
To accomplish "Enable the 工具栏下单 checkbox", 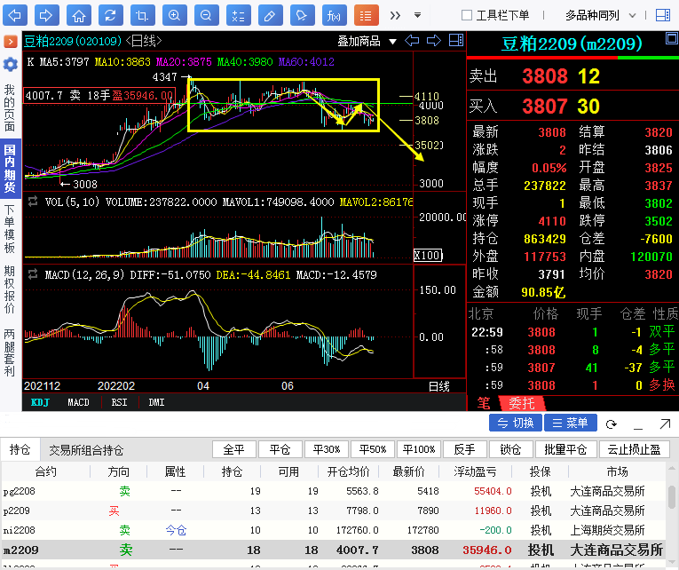I will (x=467, y=15).
